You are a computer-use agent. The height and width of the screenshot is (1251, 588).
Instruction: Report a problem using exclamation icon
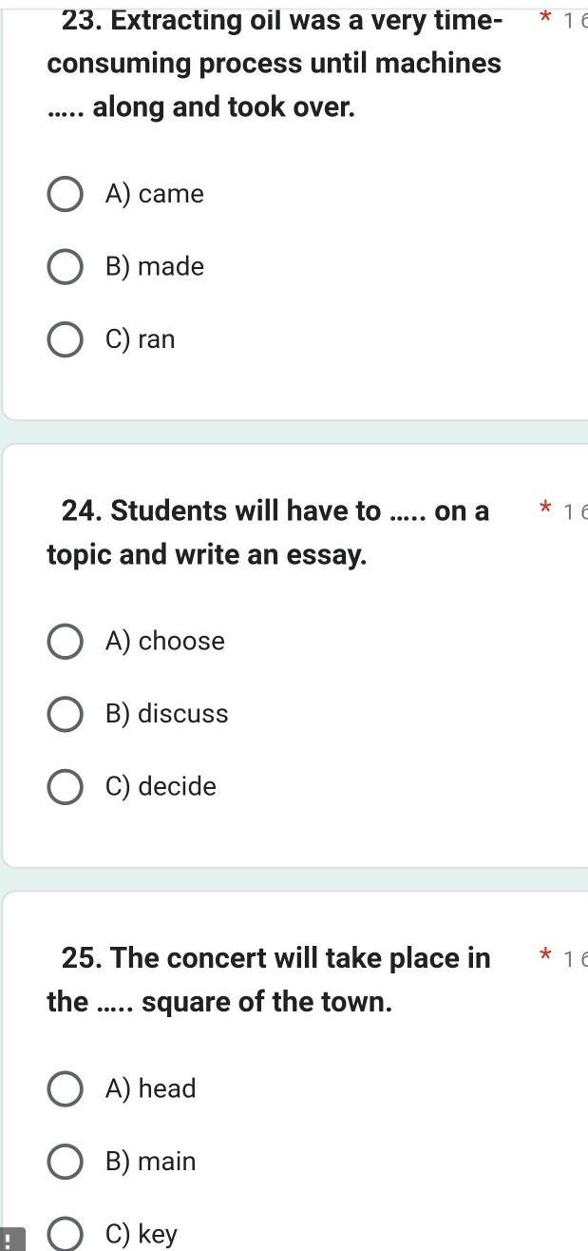(10, 1239)
